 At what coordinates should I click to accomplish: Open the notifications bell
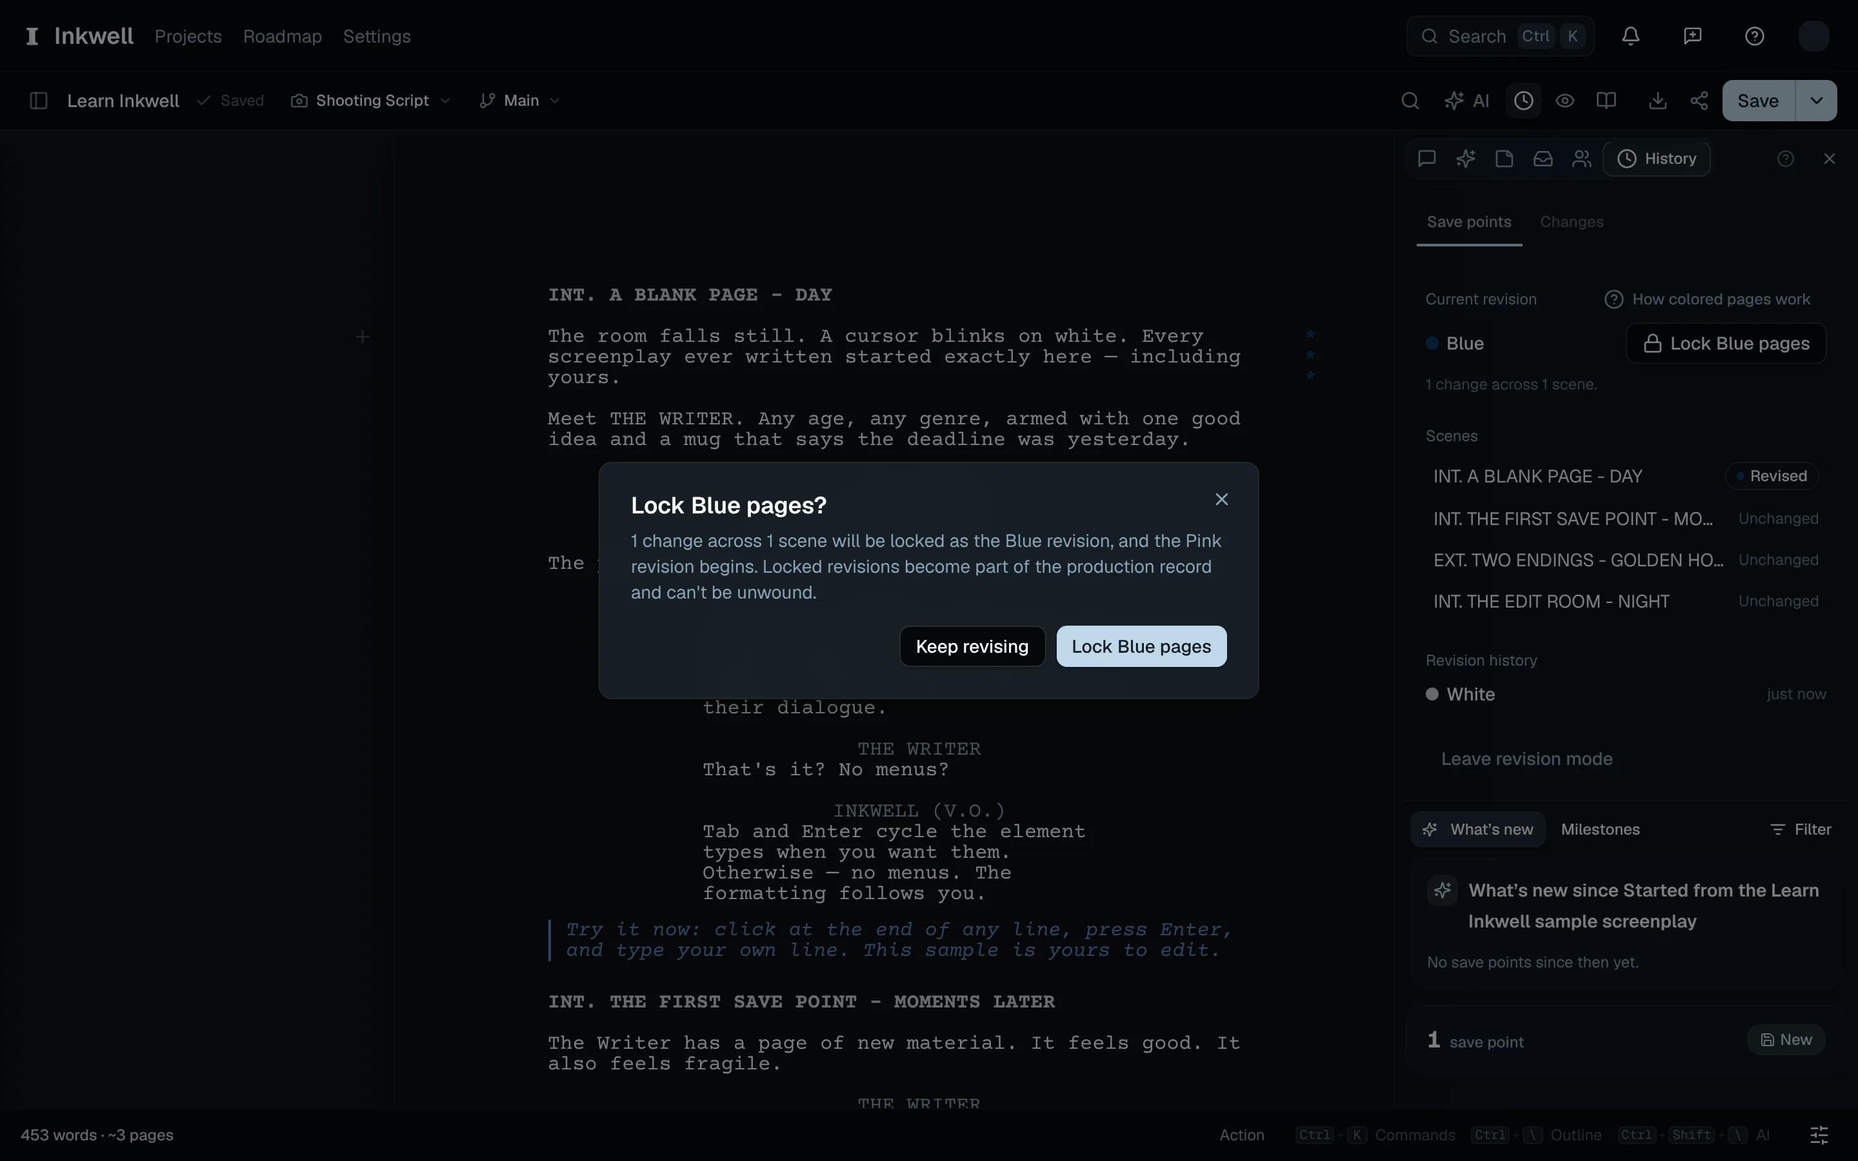tap(1631, 36)
